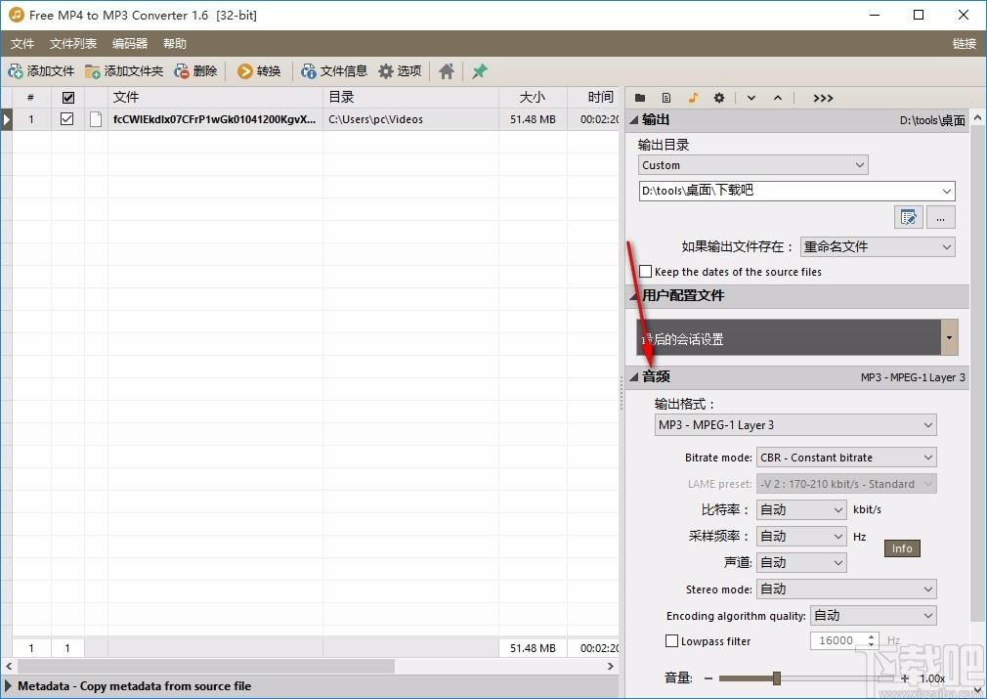Open the Custom output directory dropdown
Image resolution: width=987 pixels, height=699 pixels.
coord(752,165)
